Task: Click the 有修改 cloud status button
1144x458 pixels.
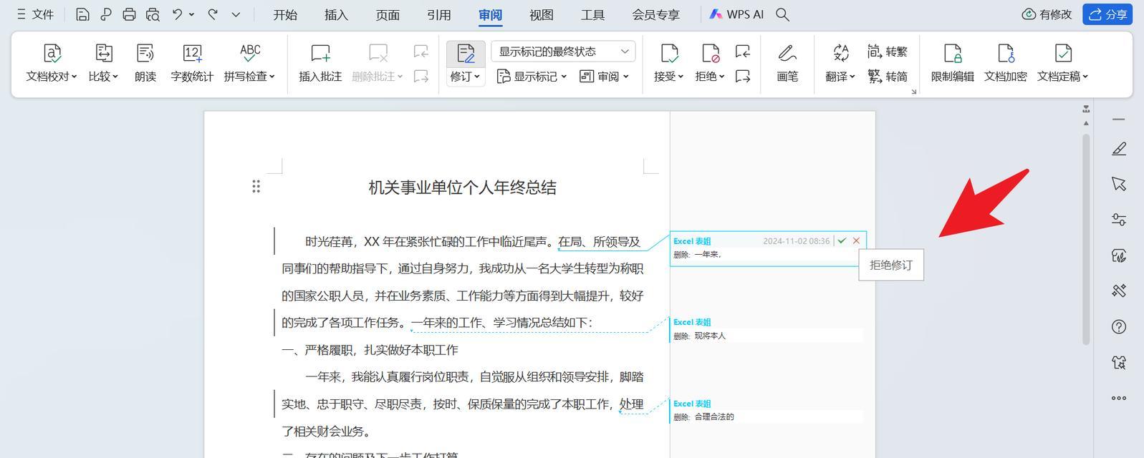Action: point(1047,14)
